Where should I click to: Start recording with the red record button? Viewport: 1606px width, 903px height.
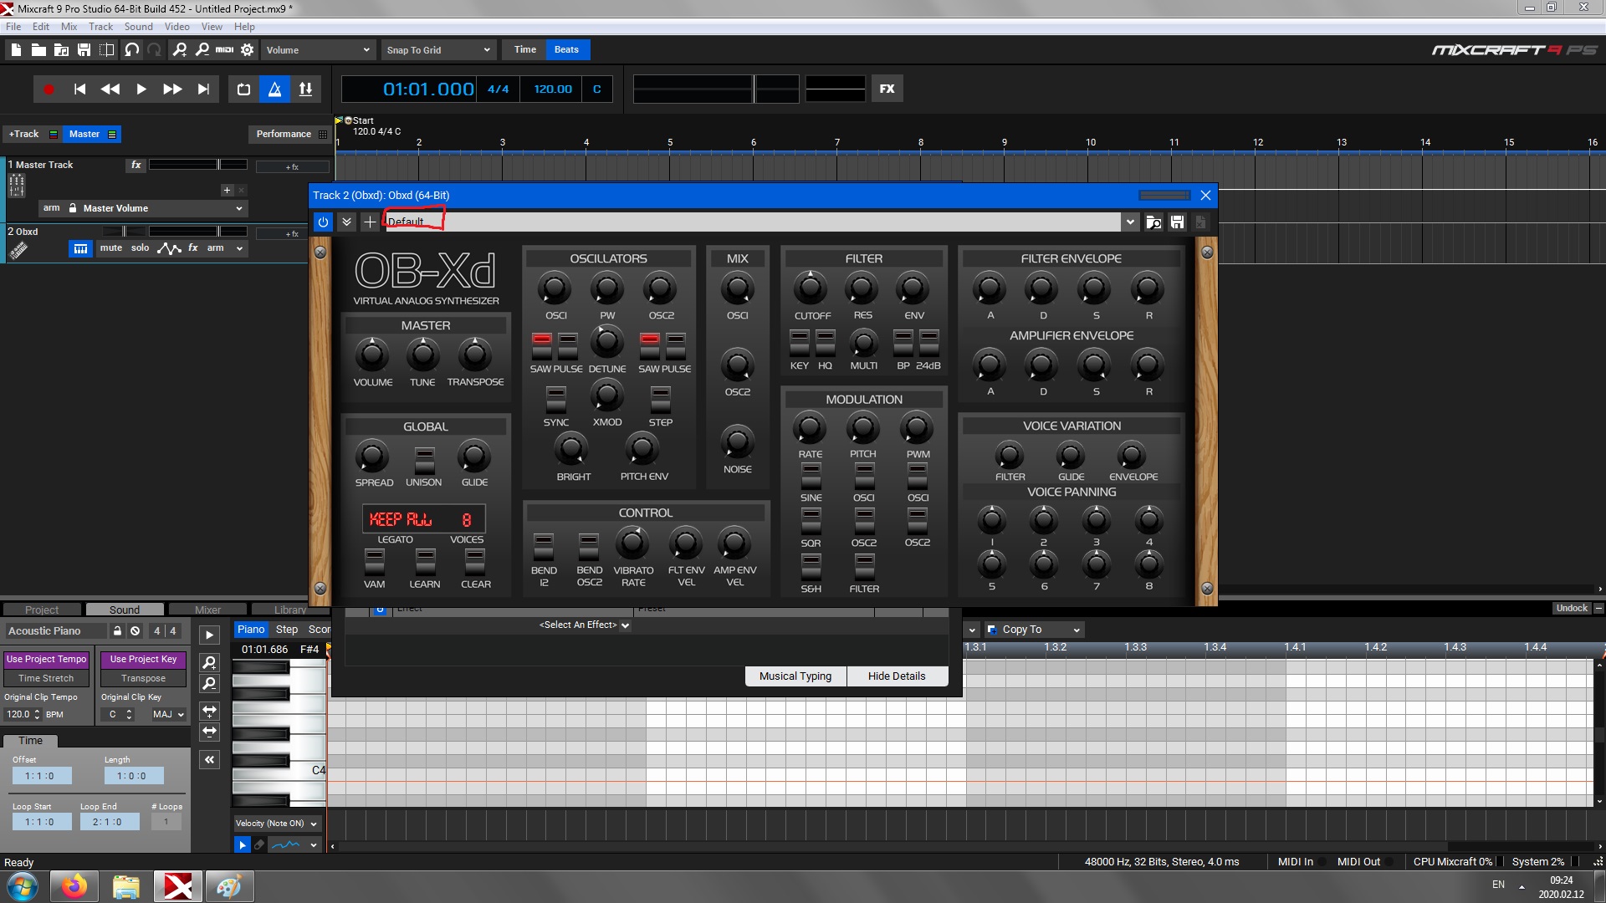[x=49, y=89]
